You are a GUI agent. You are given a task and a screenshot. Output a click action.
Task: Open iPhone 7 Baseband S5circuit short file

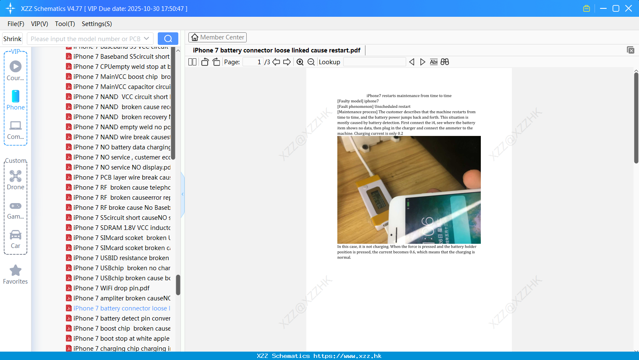click(x=118, y=57)
